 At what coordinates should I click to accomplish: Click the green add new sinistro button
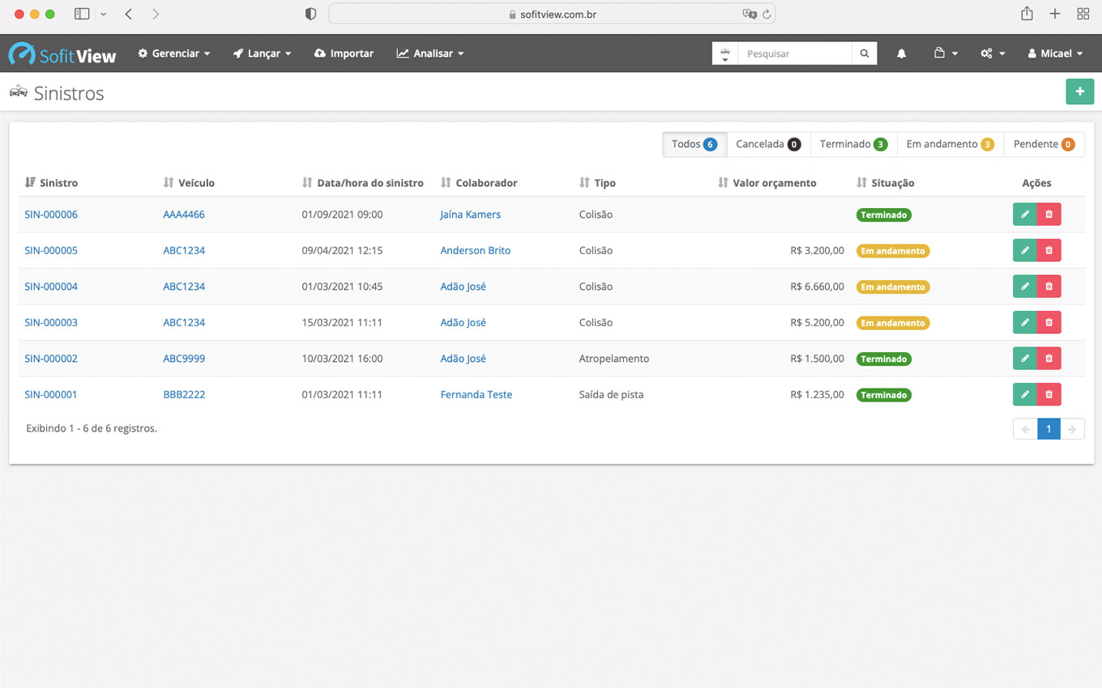[x=1079, y=92]
